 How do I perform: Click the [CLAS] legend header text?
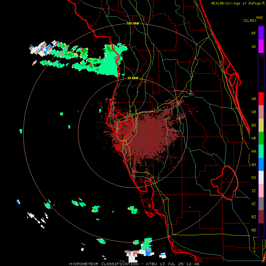pyautogui.click(x=250, y=20)
